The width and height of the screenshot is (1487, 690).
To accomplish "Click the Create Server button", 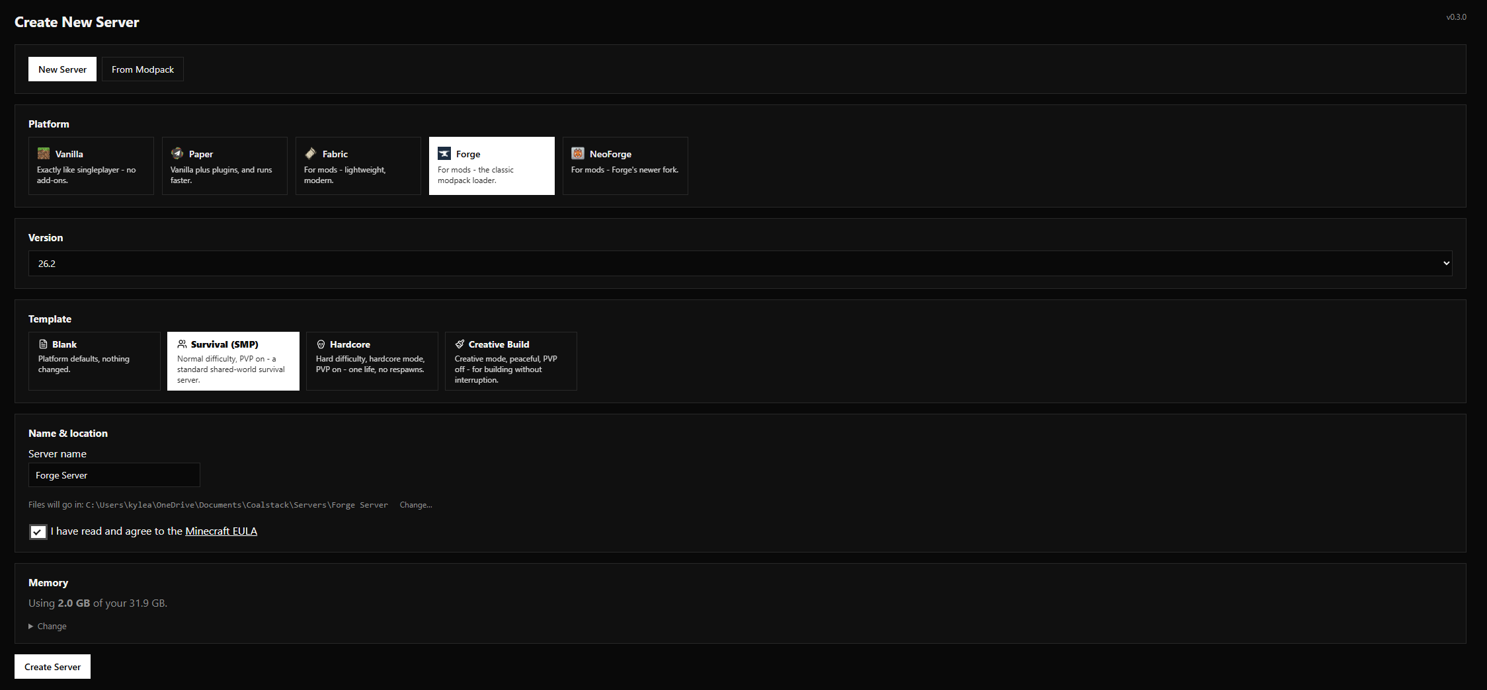I will [x=52, y=667].
